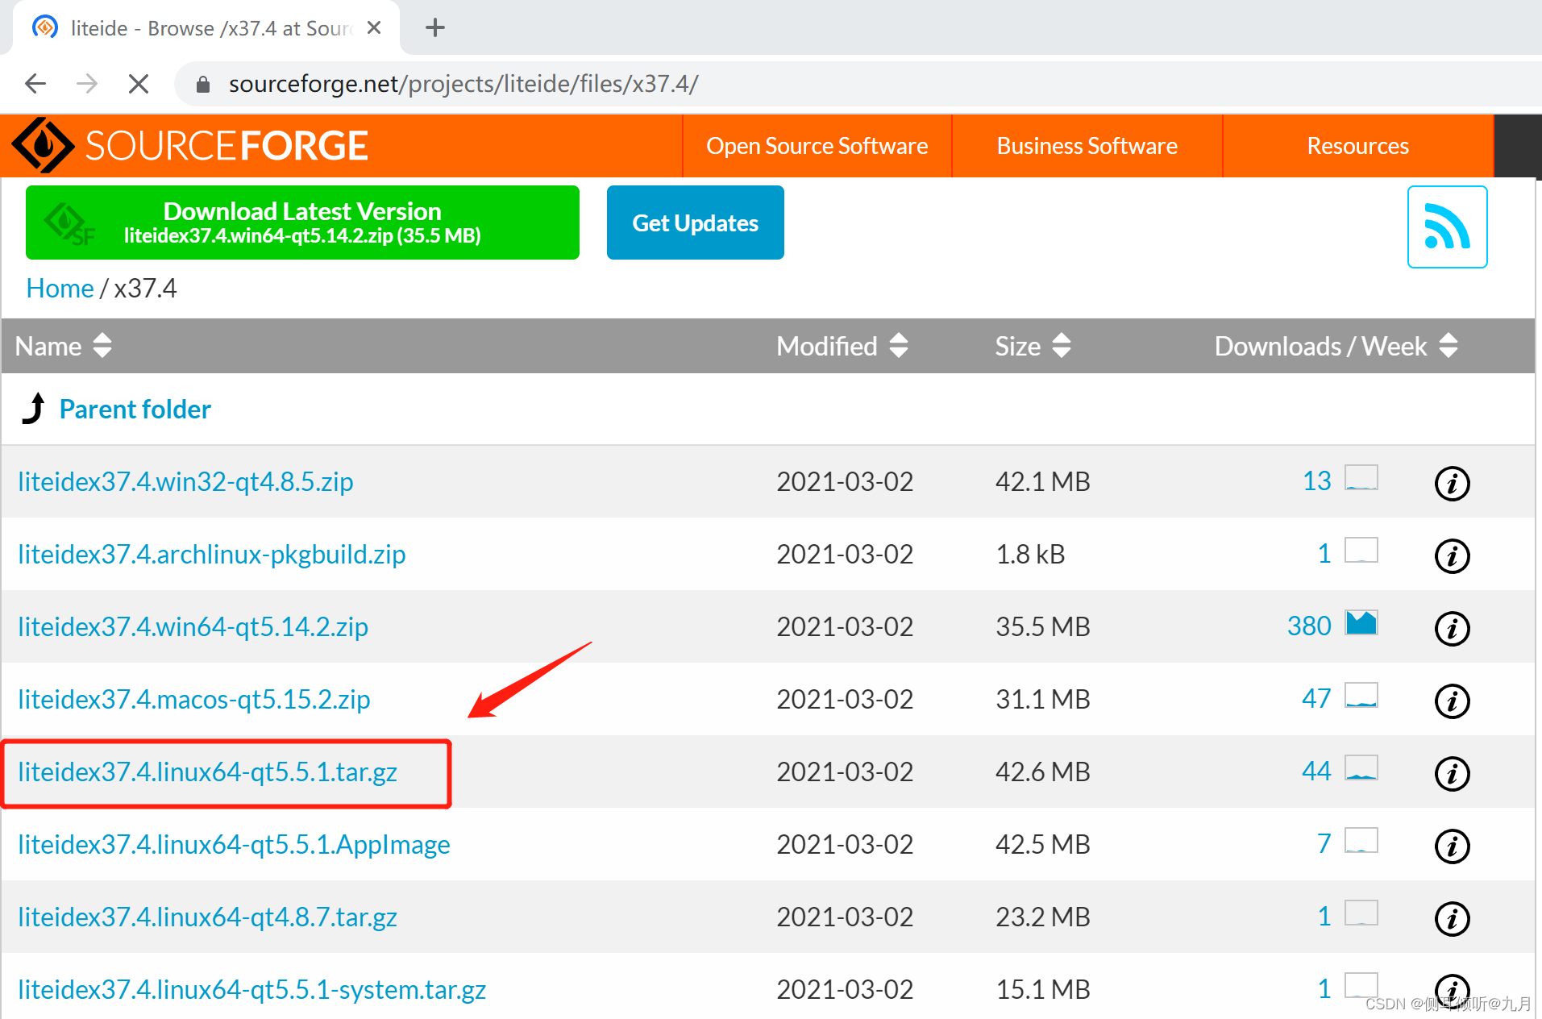Click the 31.1 MB size cell

(1042, 700)
